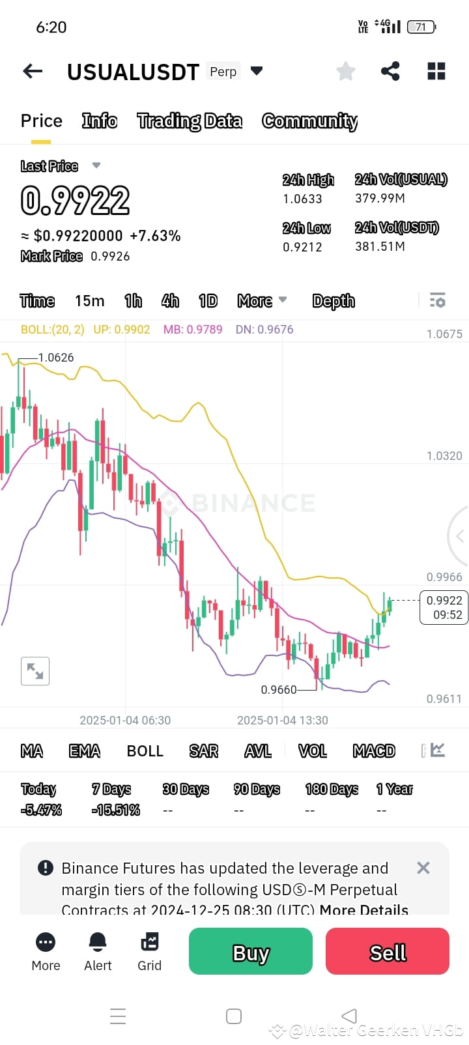The height and width of the screenshot is (1045, 469).
Task: Tap the 0.9660 low marker on chart
Action: pyautogui.click(x=279, y=689)
